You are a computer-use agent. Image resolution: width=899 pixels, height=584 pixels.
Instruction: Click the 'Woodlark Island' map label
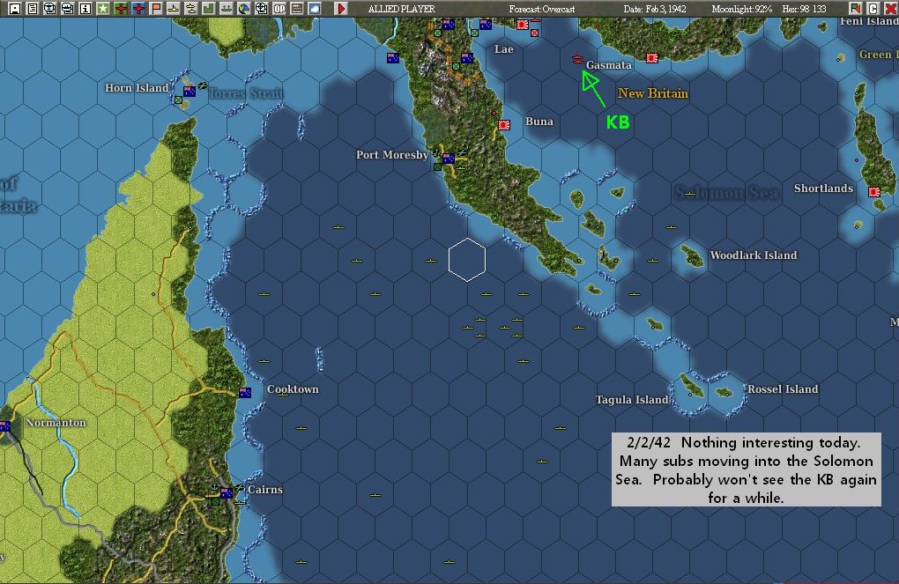[754, 255]
